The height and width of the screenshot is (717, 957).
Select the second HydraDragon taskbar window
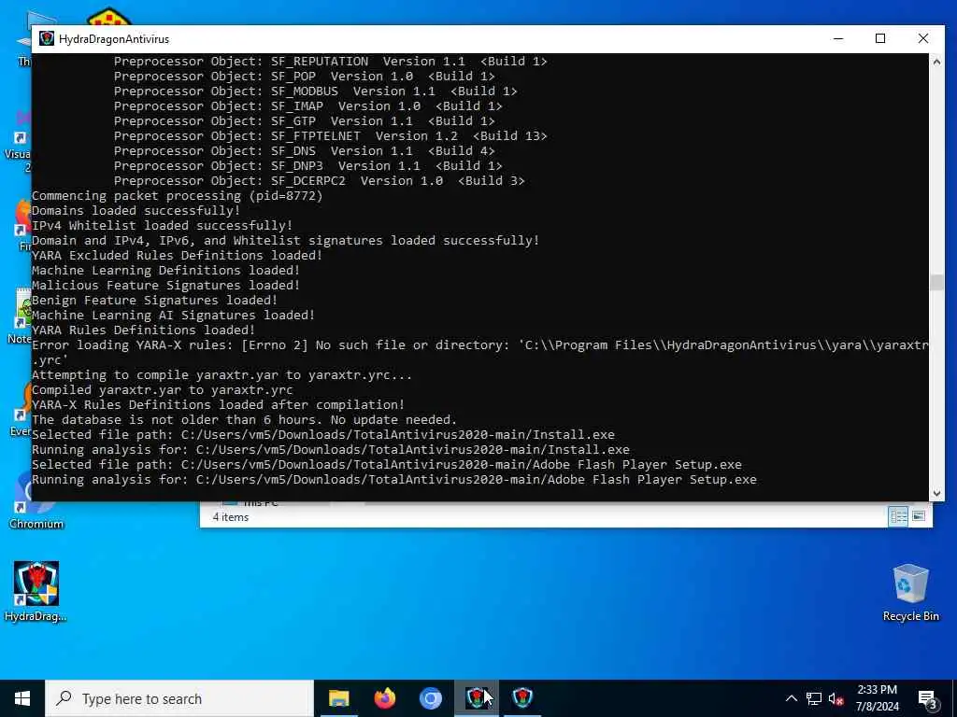coord(522,698)
